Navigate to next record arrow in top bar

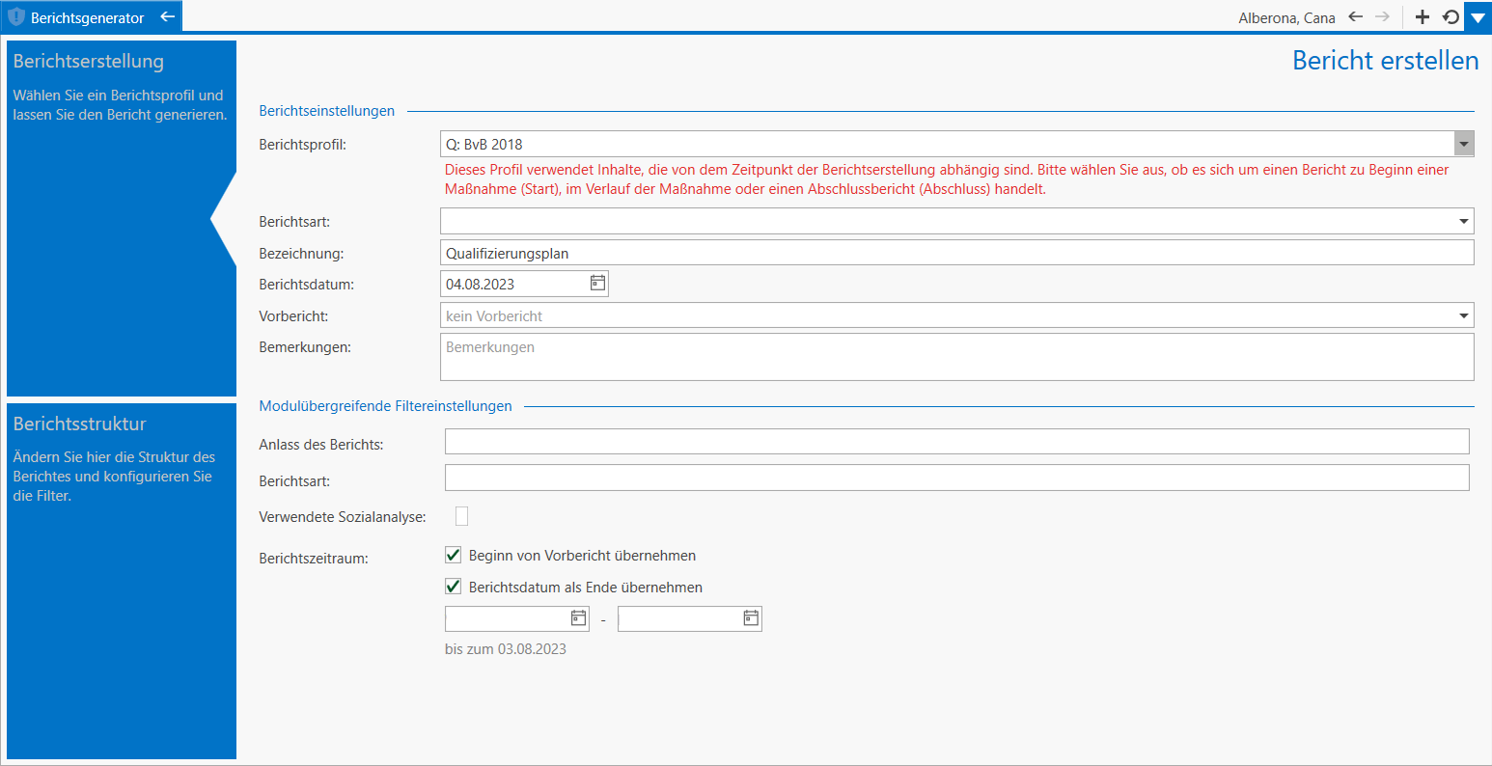1382,17
